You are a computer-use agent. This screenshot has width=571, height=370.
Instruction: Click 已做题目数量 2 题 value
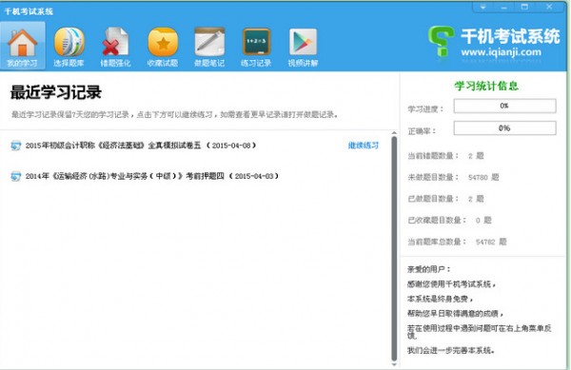pyautogui.click(x=476, y=199)
